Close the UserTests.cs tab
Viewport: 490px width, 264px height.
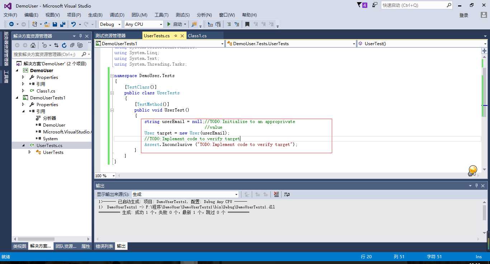pyautogui.click(x=182, y=36)
